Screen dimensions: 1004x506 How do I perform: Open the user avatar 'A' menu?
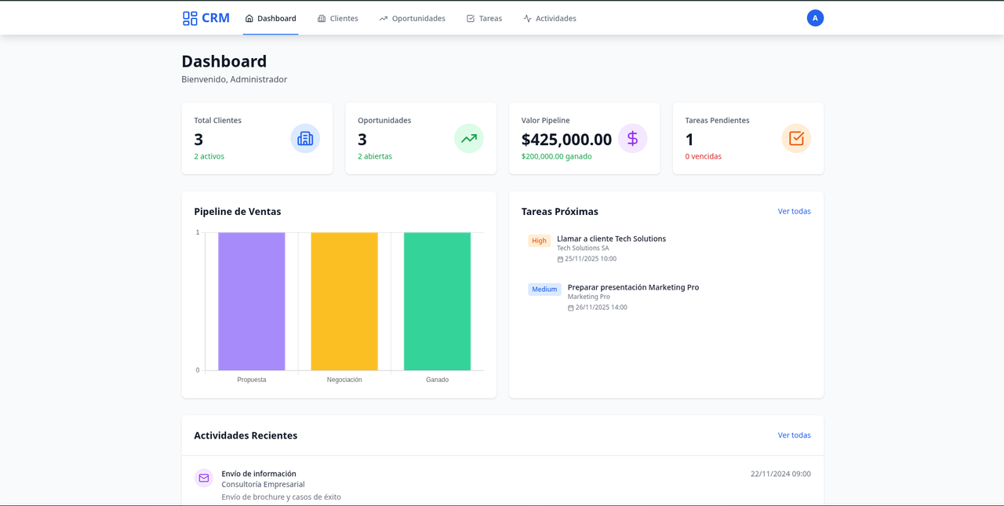(x=815, y=18)
